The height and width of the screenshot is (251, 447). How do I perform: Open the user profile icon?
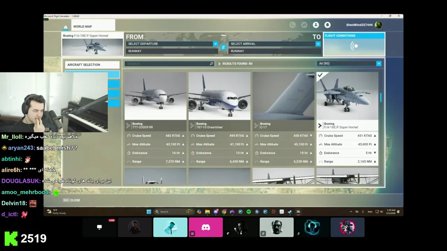click(316, 25)
